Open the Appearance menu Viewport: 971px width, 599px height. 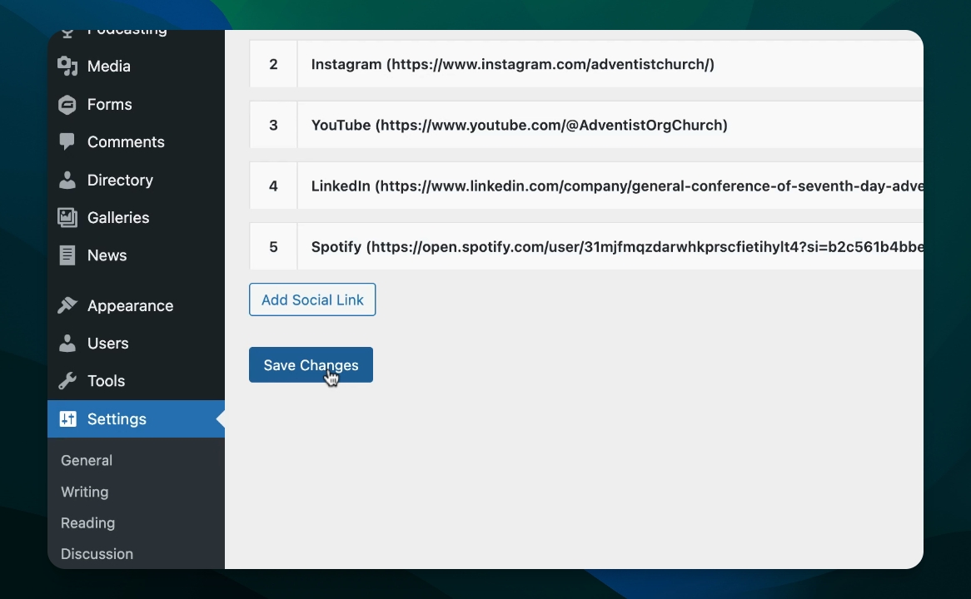click(137, 305)
